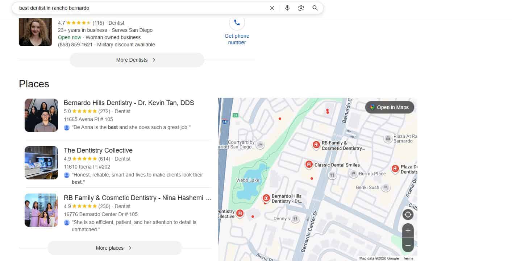Open map in Google Maps

click(x=390, y=107)
